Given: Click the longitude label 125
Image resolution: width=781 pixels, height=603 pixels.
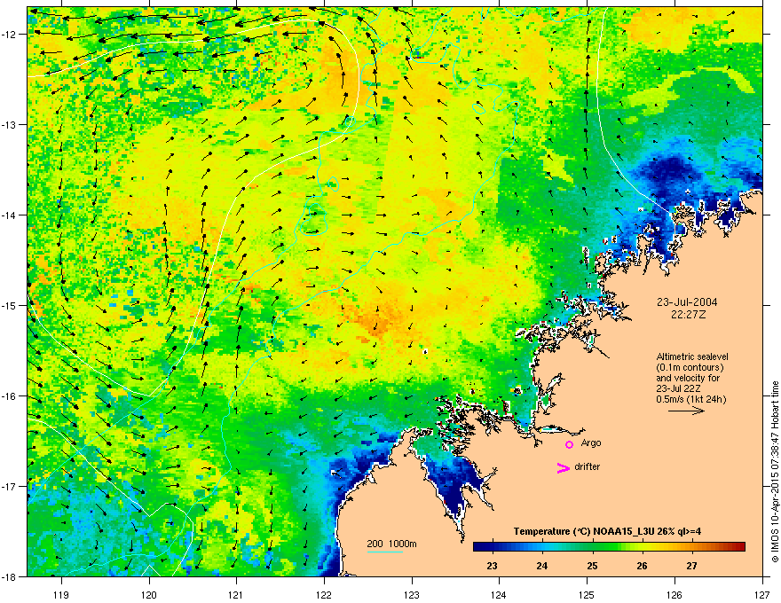Looking at the screenshot, I should click(587, 594).
